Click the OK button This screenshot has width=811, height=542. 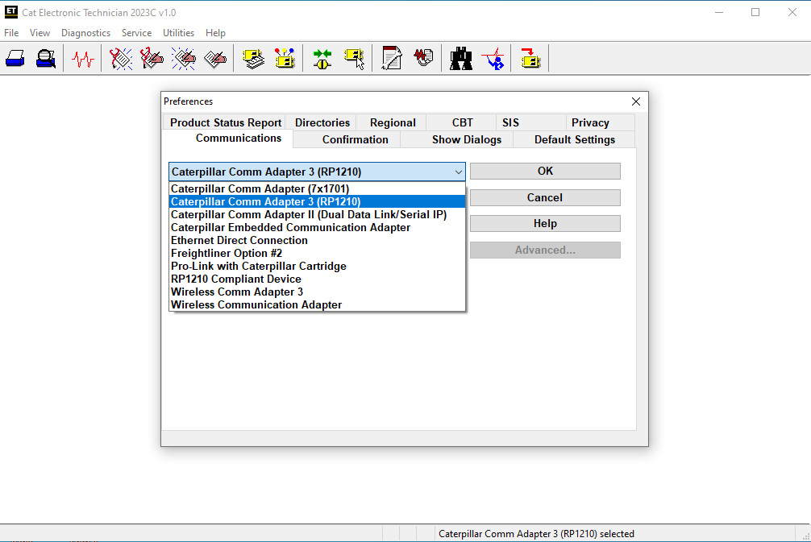pyautogui.click(x=545, y=171)
